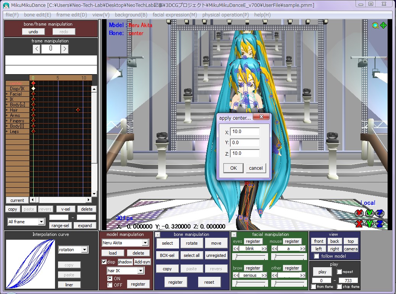Click the X-axis move handle icon

[x=359, y=224]
